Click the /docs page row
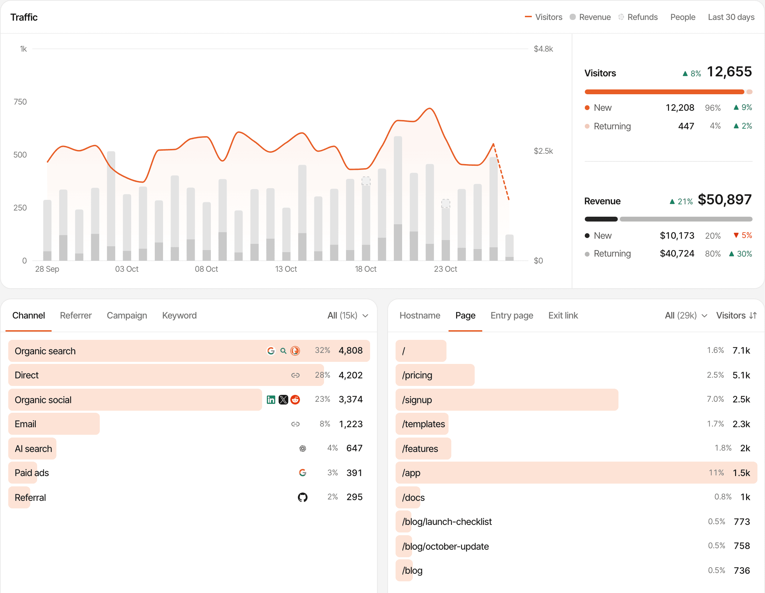The image size is (765, 593). (x=576, y=497)
